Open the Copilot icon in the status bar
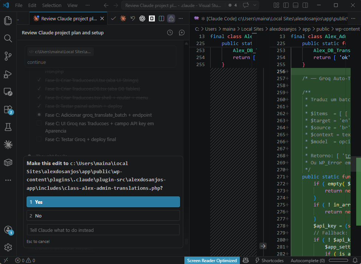 (246, 260)
